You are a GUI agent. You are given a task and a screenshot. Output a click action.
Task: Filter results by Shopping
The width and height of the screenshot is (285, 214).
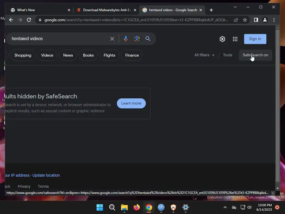click(23, 55)
